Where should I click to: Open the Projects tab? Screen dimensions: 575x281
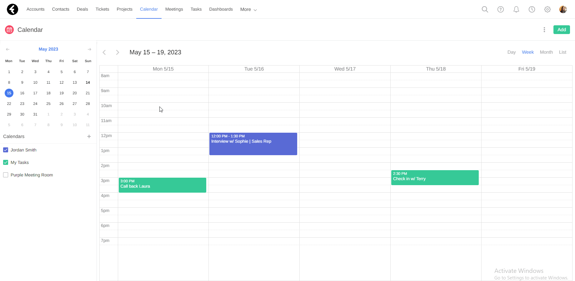click(125, 9)
